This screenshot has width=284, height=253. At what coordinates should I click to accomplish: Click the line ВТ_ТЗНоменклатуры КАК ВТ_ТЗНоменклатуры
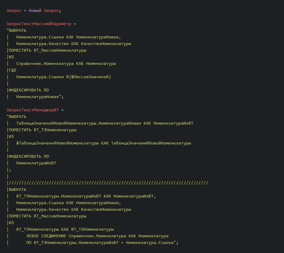[65, 229]
